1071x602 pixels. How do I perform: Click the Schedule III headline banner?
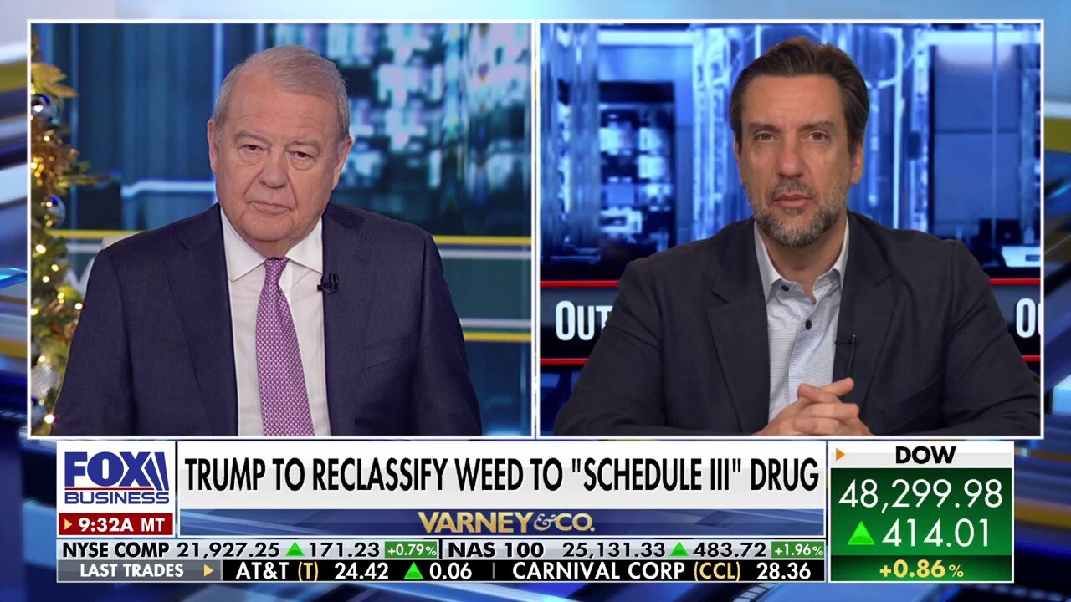[501, 475]
